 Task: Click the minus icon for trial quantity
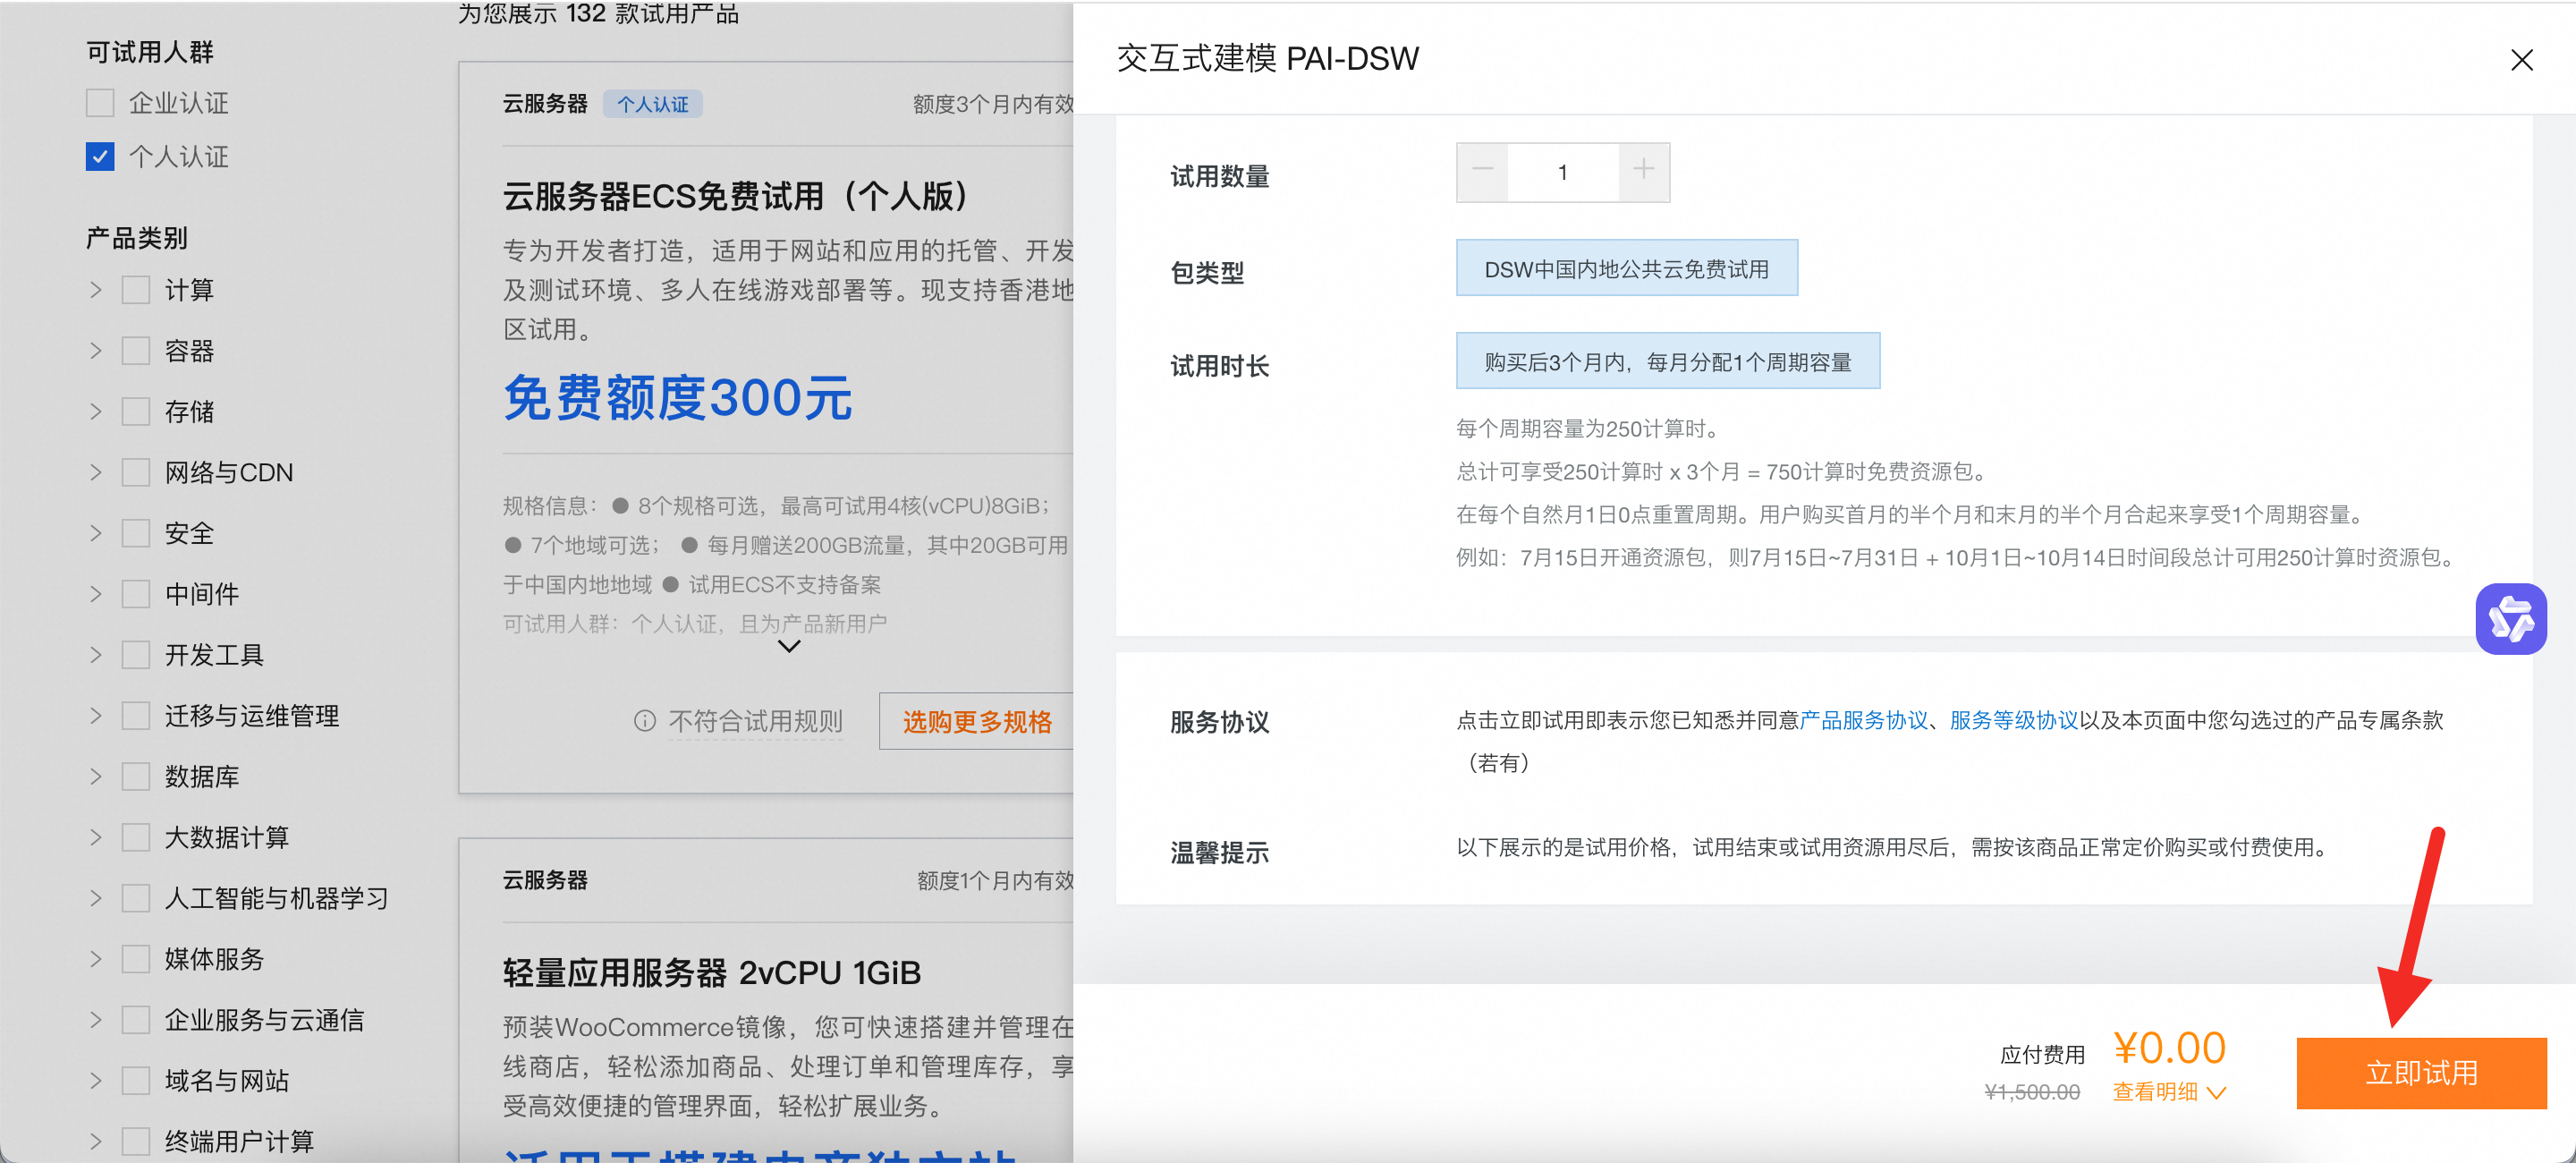click(x=1482, y=172)
